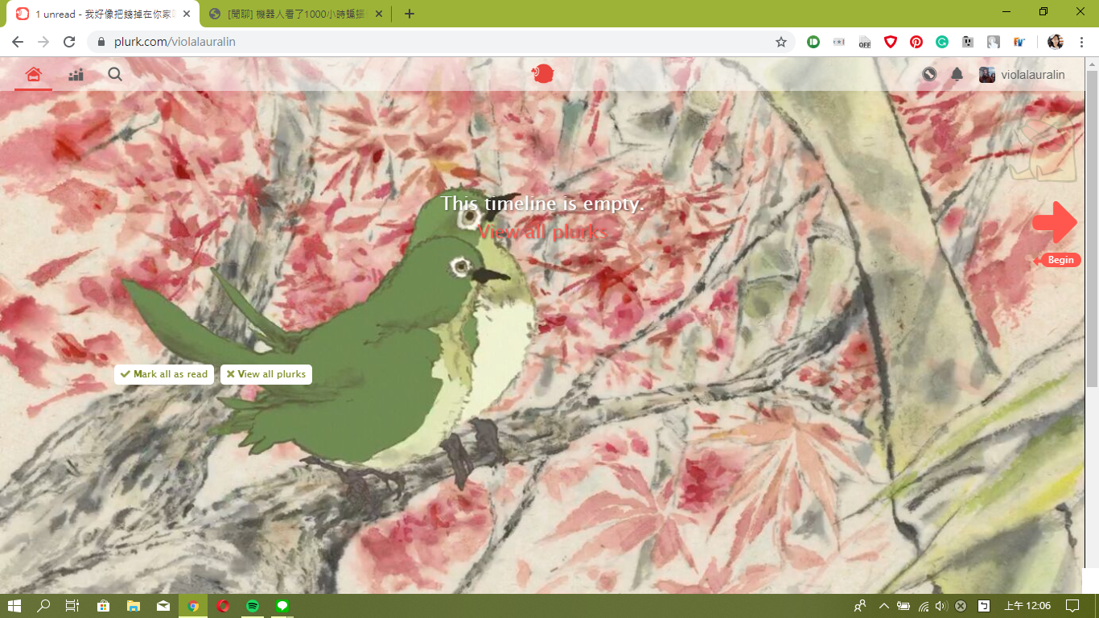Click the Begin timeline marker
The width and height of the screenshot is (1099, 618).
1060,260
